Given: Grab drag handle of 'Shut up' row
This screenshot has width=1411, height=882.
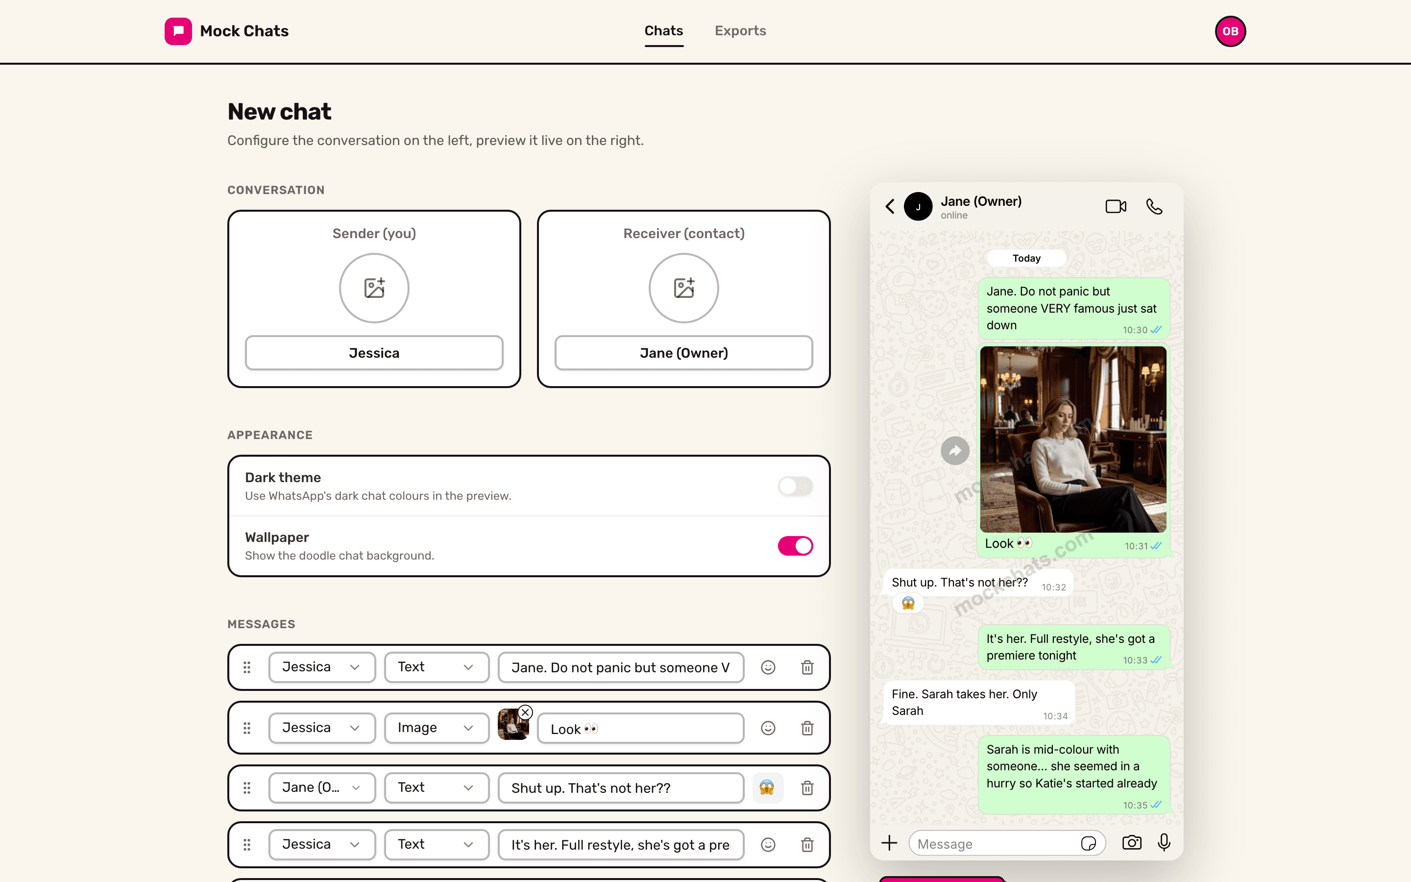Looking at the screenshot, I should [x=247, y=788].
